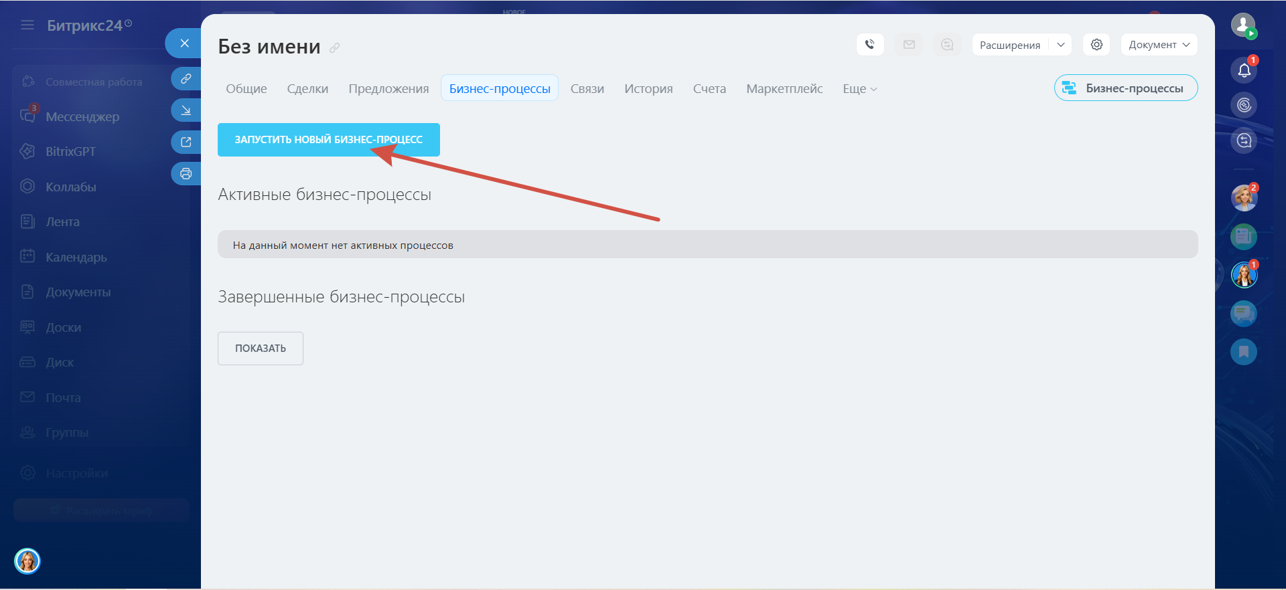
Task: Click the minimize arrow side tab icon
Action: click(186, 110)
